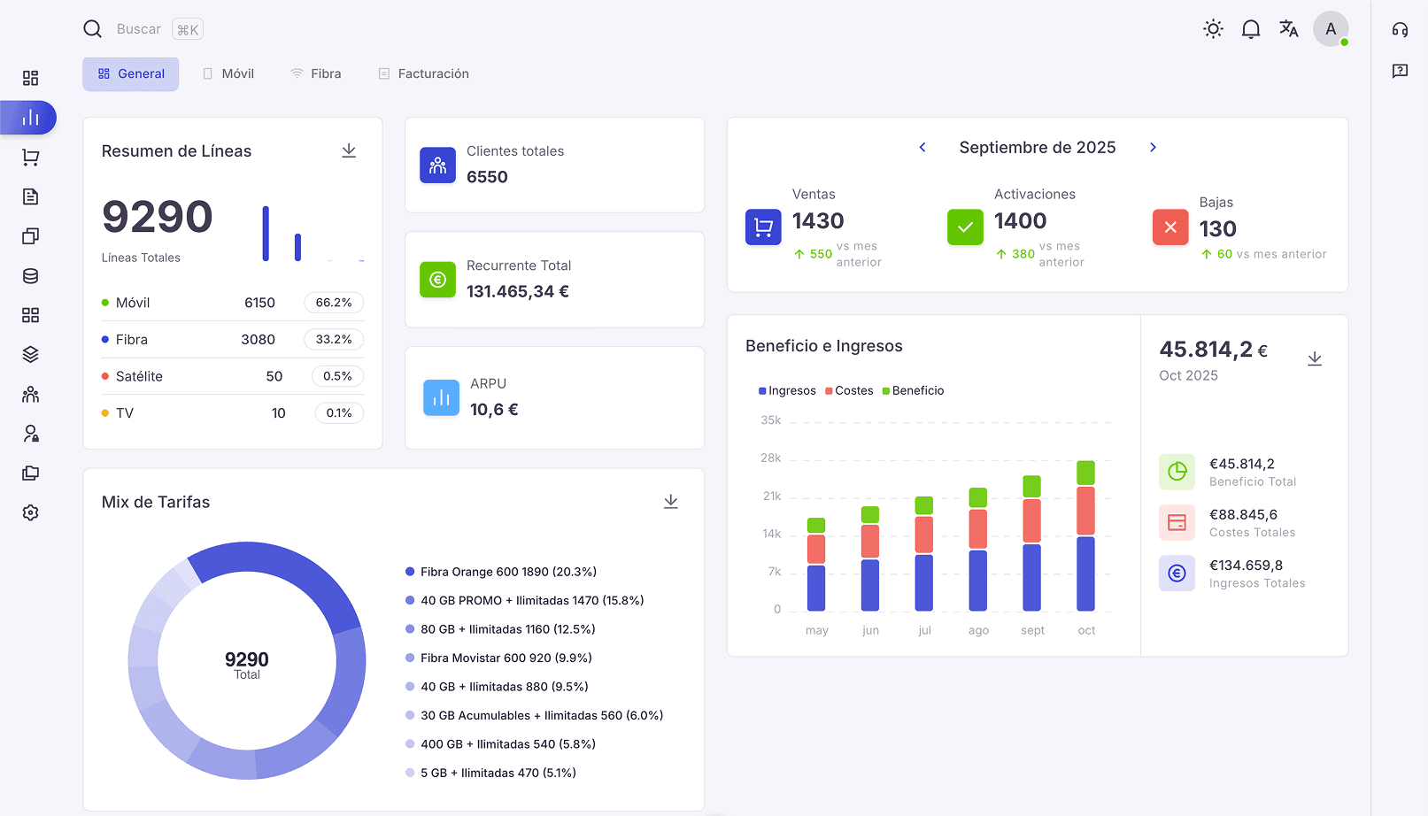Image resolution: width=1428 pixels, height=816 pixels.
Task: Download the Resumen de Líneas report
Action: click(x=349, y=151)
